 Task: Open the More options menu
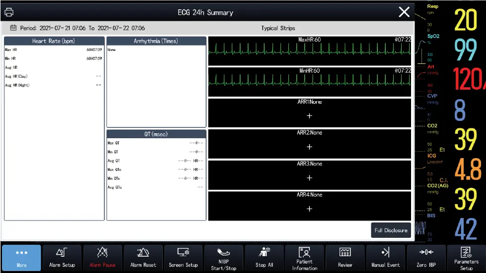click(21, 258)
